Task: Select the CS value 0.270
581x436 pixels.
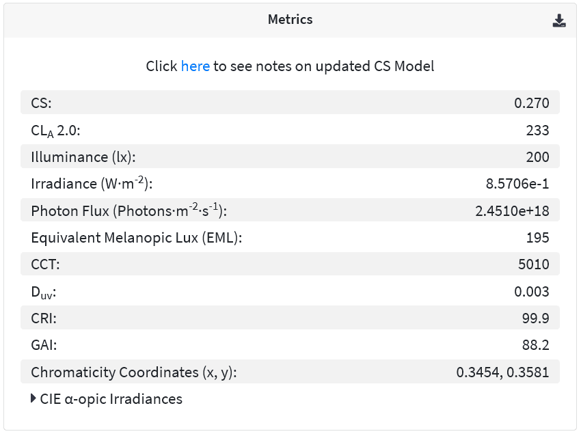Action: (531, 103)
